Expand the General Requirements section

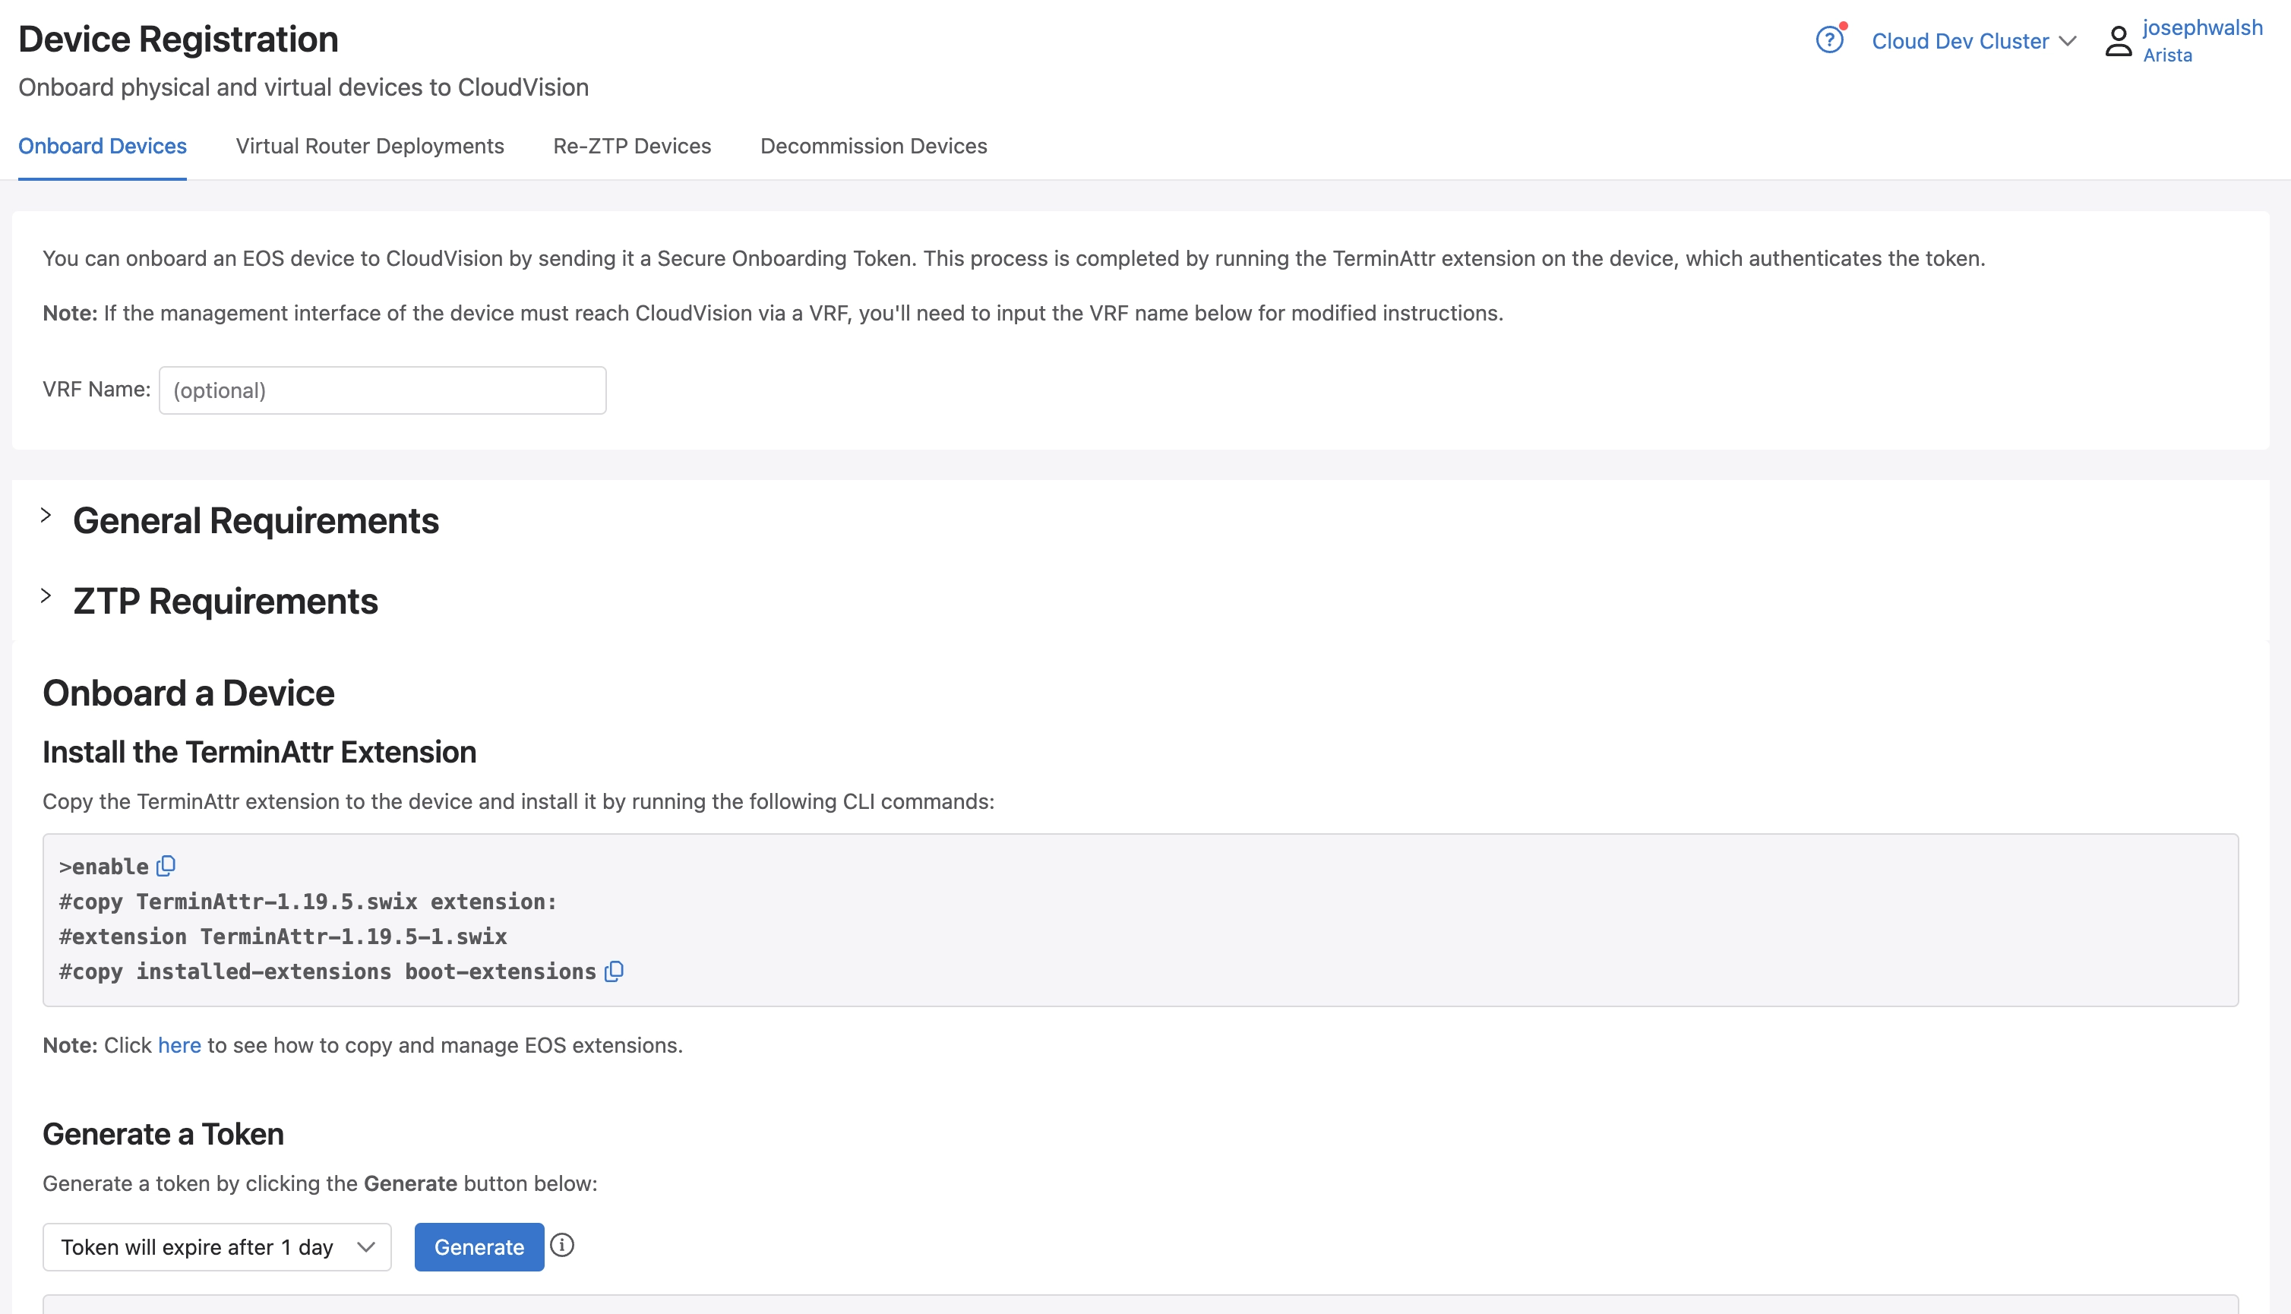(46, 515)
